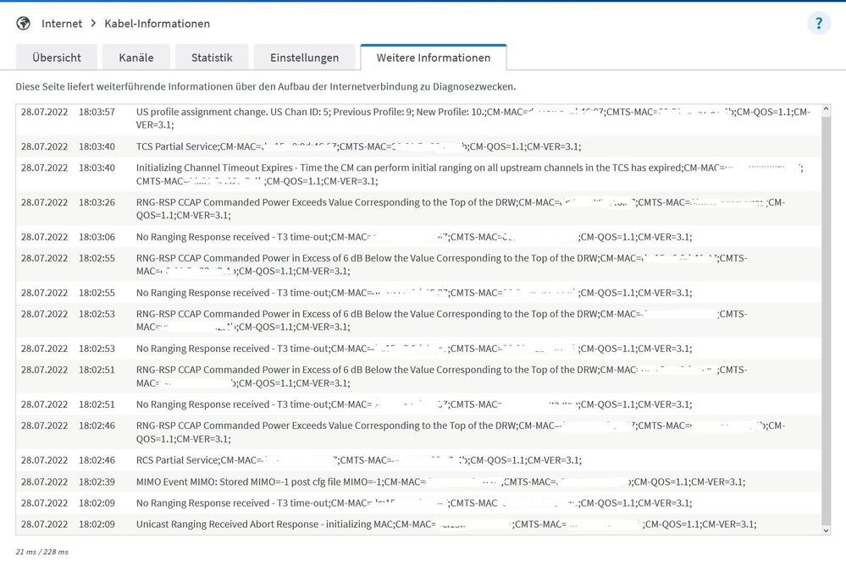
Task: Click the globe Internet icon in breadcrumb
Action: [x=23, y=23]
